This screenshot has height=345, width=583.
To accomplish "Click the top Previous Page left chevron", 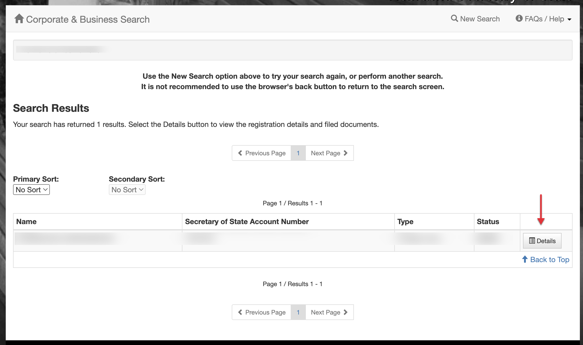I will [240, 153].
